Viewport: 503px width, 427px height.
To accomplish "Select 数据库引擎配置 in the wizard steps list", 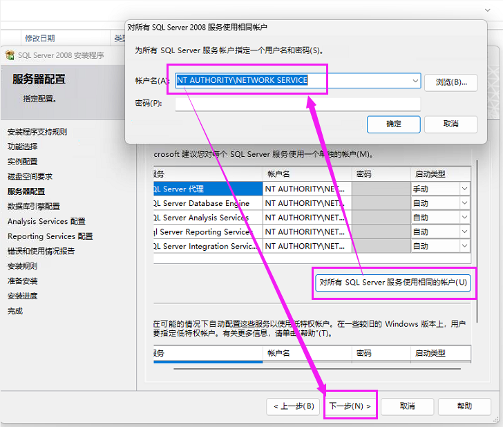I will (34, 207).
